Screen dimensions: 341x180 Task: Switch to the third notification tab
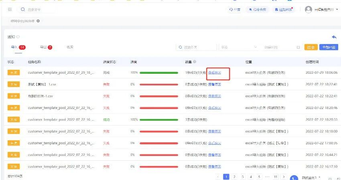(70, 47)
